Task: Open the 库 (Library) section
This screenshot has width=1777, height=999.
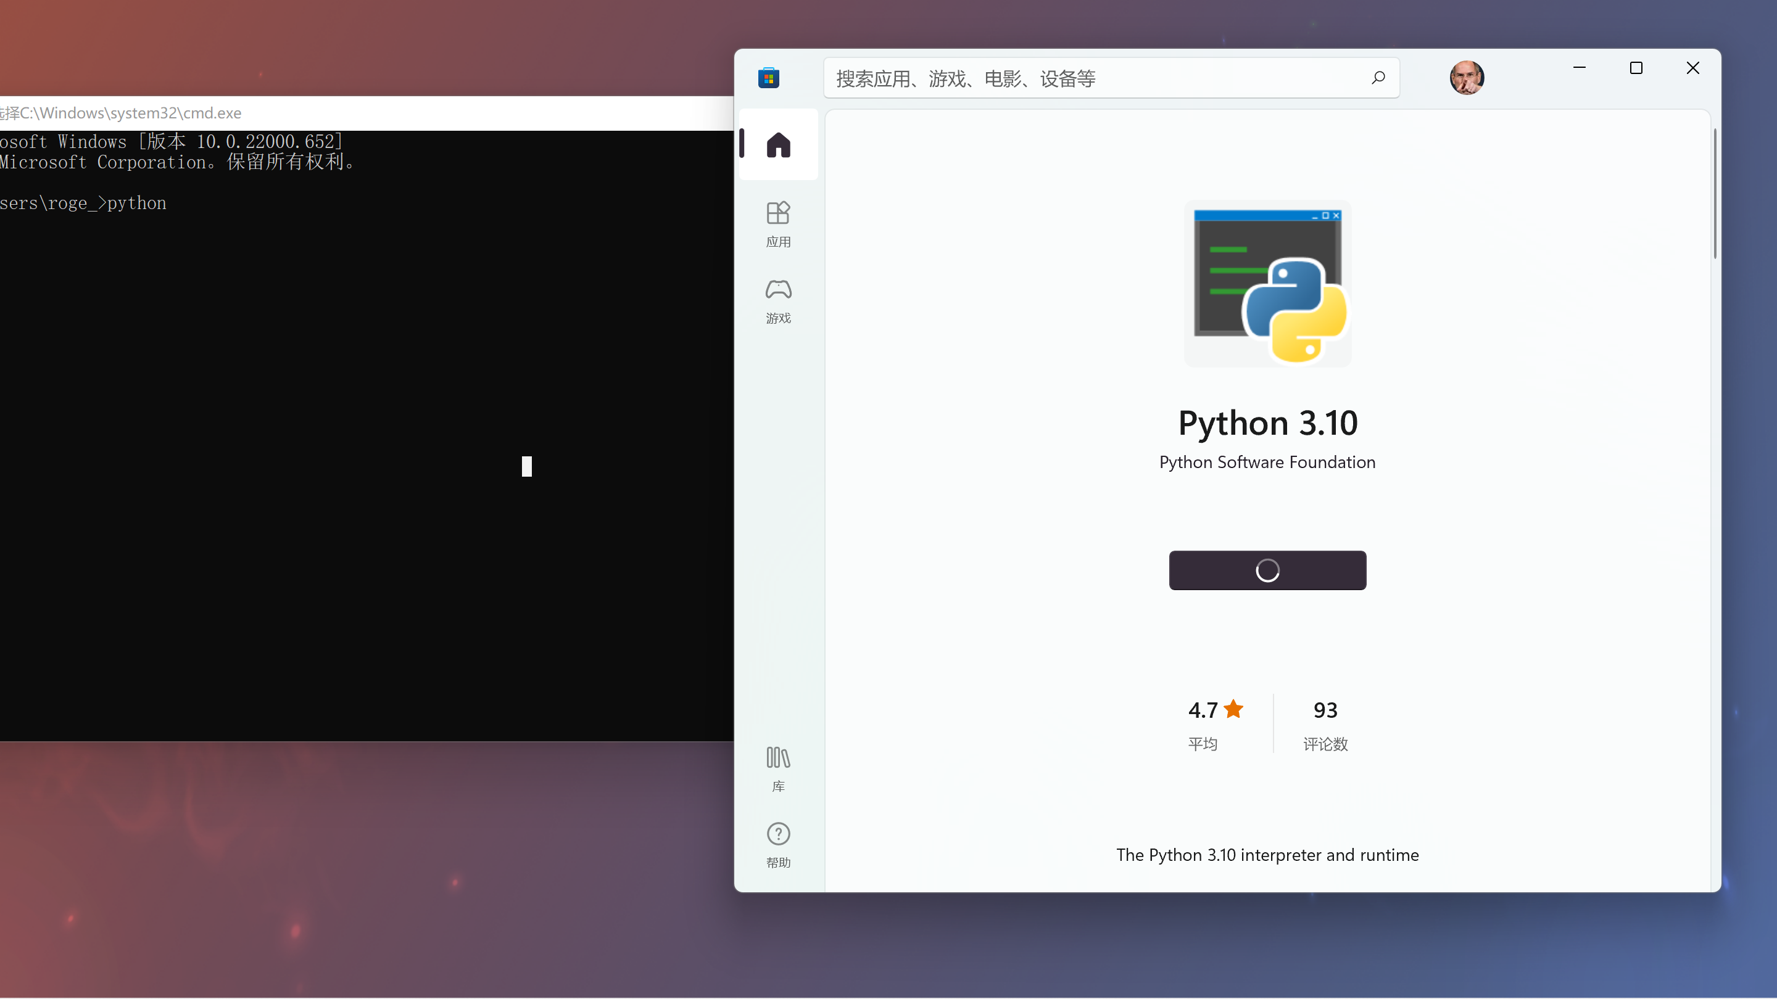Action: click(x=778, y=770)
